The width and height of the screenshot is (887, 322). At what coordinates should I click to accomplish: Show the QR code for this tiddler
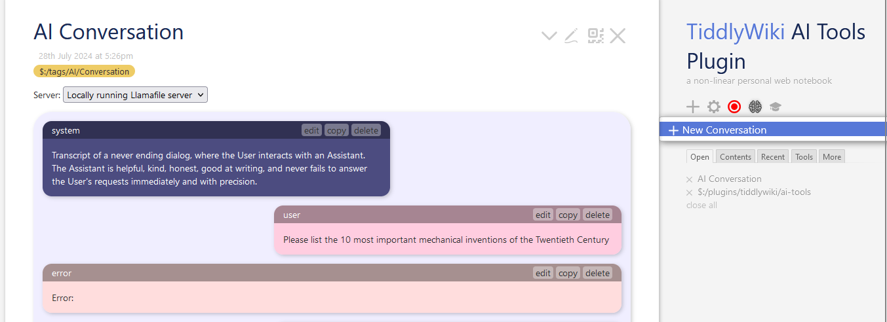[595, 36]
